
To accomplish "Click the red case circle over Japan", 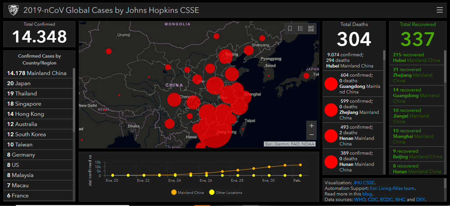I will [x=306, y=76].
